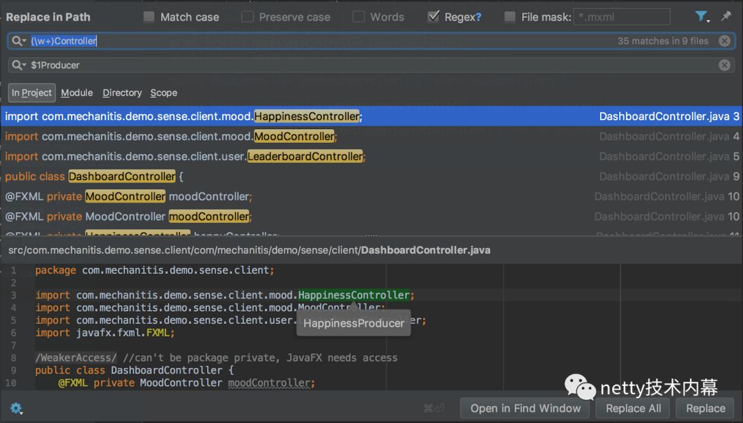Click the Replace button
The width and height of the screenshot is (743, 423).
(x=705, y=408)
